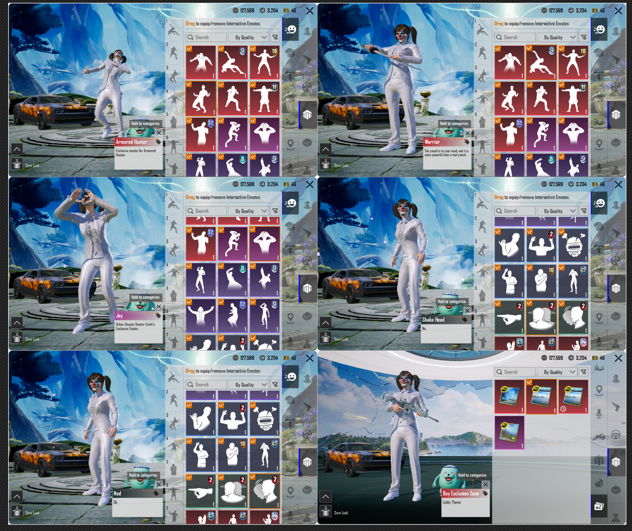
Task: Open the By Quality dropdown in the Warrior panel
Action: (x=557, y=37)
